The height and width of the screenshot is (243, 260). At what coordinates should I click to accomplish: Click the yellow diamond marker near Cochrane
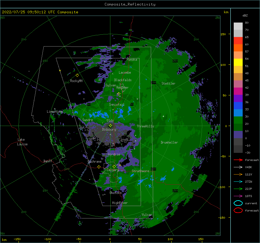tap(99, 167)
